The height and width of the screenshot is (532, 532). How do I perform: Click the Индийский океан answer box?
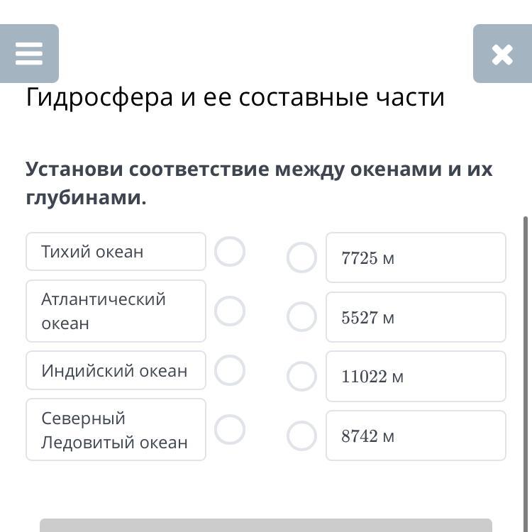(116, 370)
